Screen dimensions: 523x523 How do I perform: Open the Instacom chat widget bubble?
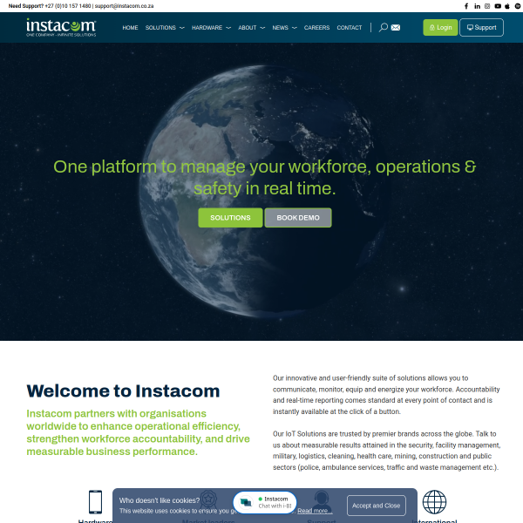(265, 502)
